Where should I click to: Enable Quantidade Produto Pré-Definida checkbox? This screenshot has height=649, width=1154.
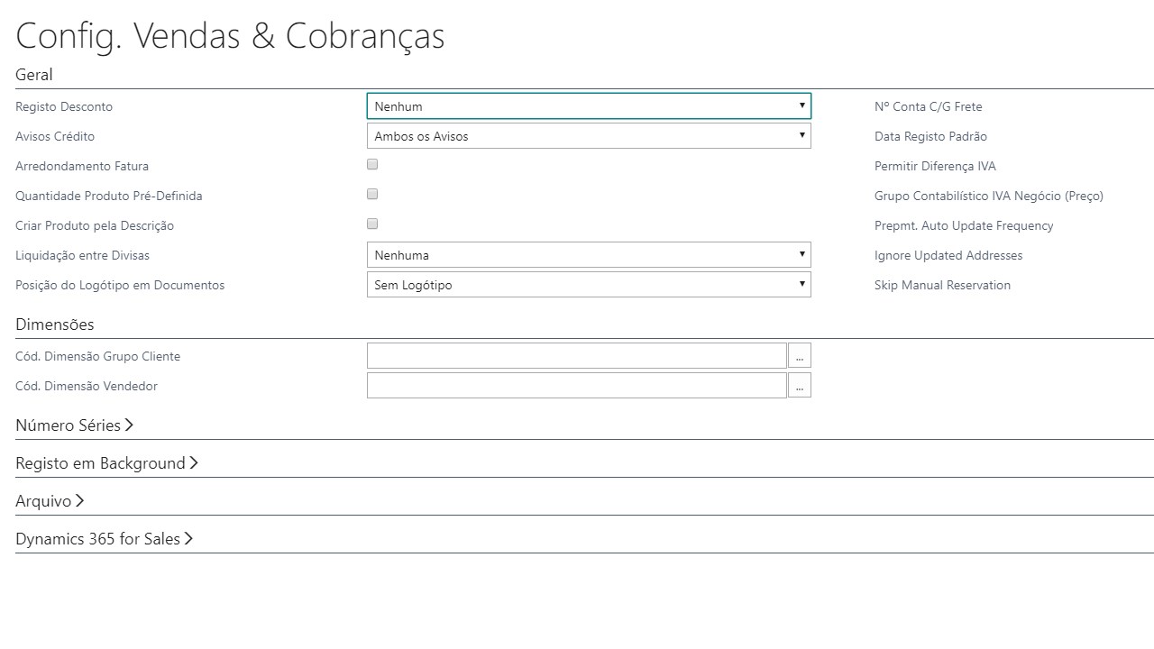pos(372,195)
